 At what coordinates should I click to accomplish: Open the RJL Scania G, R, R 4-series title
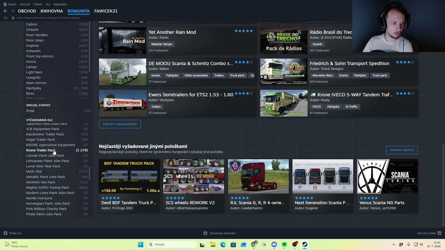point(258,203)
